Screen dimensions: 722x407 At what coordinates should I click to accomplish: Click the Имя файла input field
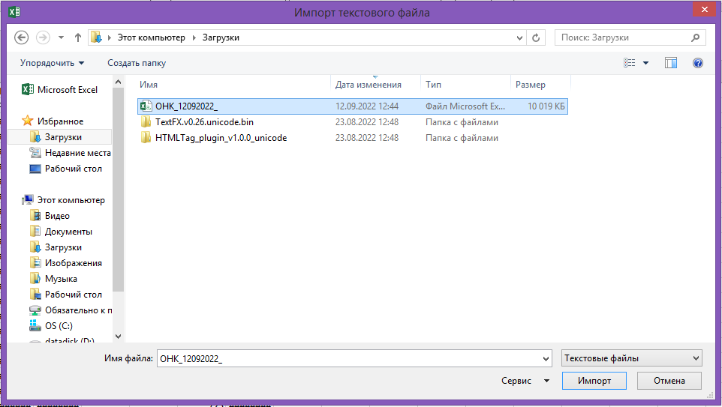[x=349, y=358]
